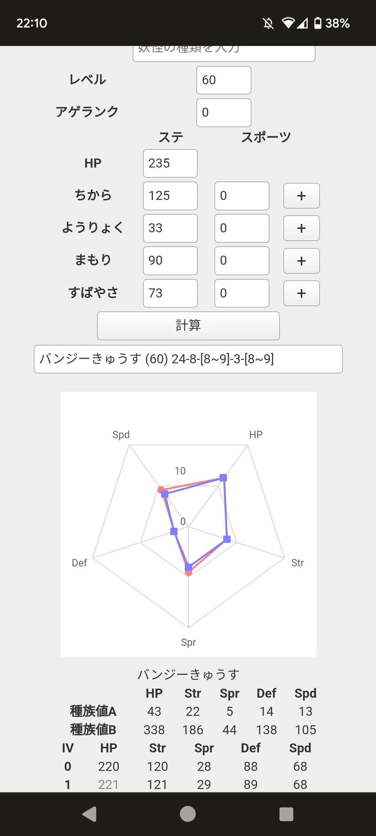Viewport: 376px width, 836px height.
Task: Tap the plus button for ちから
Action: click(x=301, y=196)
